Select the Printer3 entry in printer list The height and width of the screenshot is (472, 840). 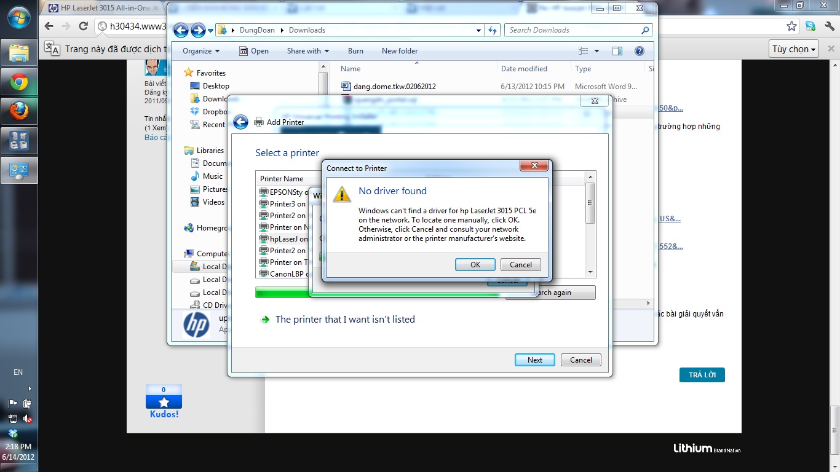(282, 204)
